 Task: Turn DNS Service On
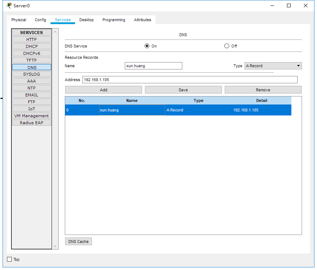pyautogui.click(x=147, y=46)
